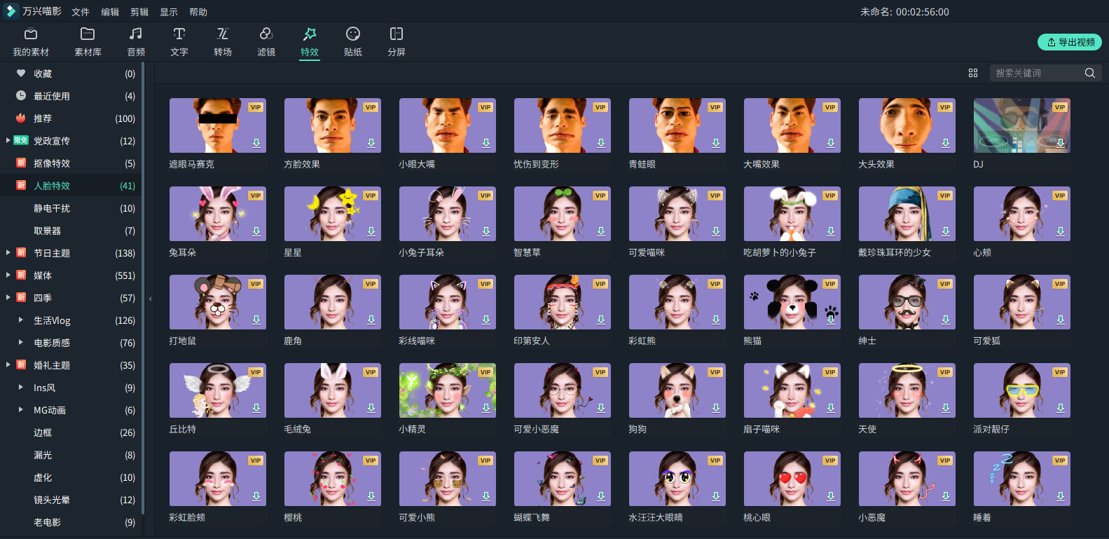Expand the 四季 category arrow
This screenshot has width=1109, height=539.
tap(8, 297)
